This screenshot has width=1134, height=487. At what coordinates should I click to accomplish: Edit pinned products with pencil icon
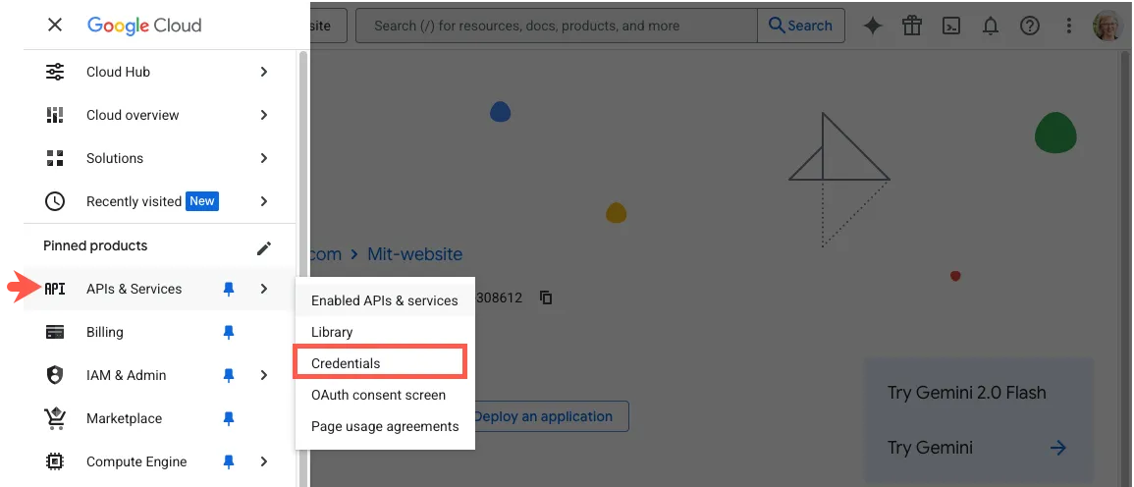263,248
